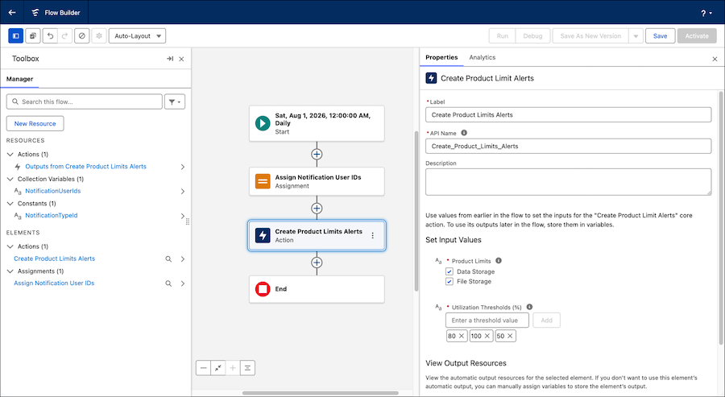Collapse Collection Variables (1) group
The height and width of the screenshot is (397, 725).
[x=10, y=179]
